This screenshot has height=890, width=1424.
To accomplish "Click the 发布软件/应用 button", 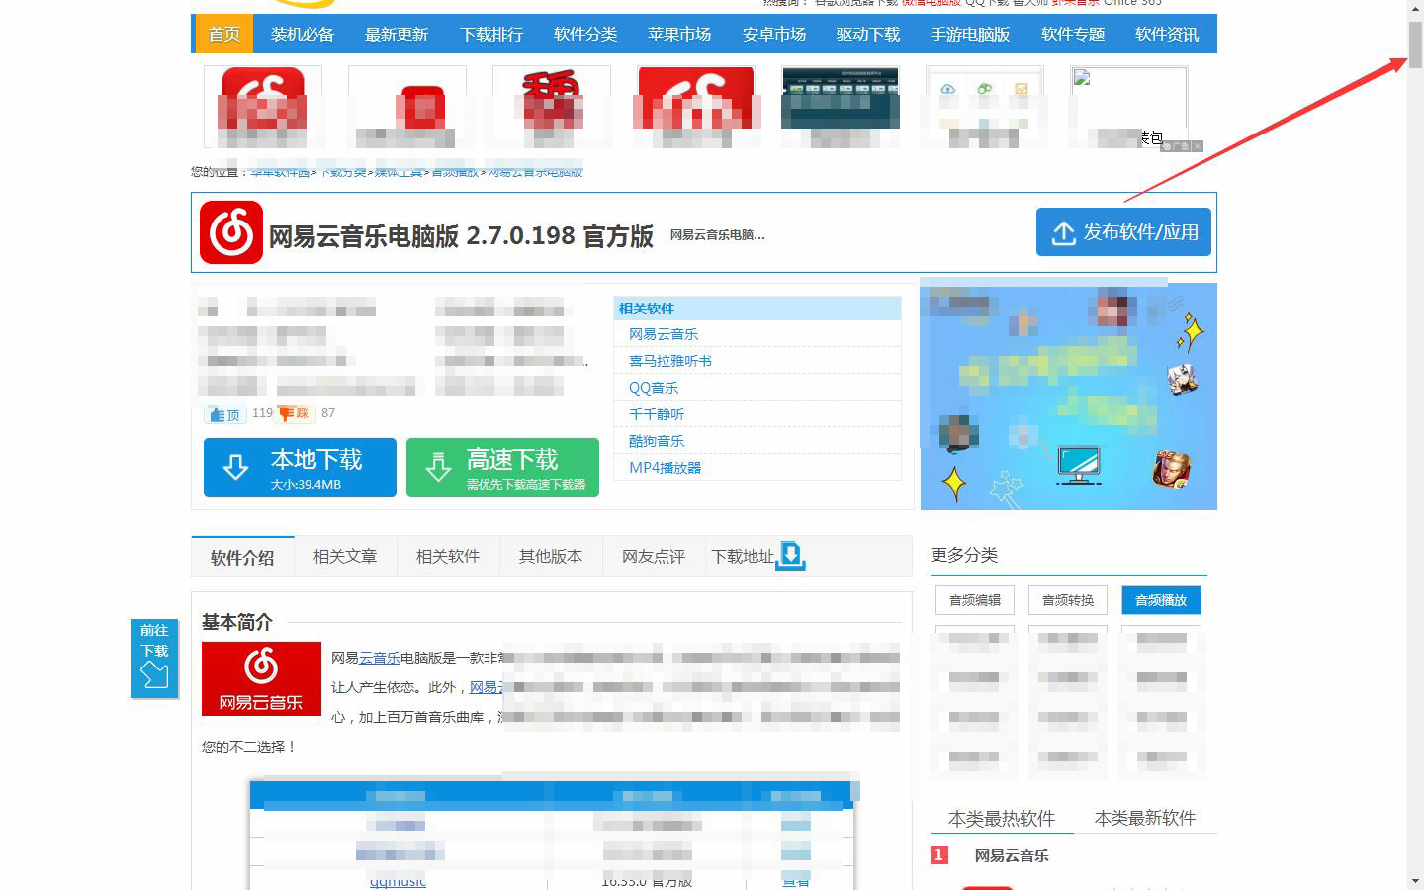I will [x=1123, y=232].
